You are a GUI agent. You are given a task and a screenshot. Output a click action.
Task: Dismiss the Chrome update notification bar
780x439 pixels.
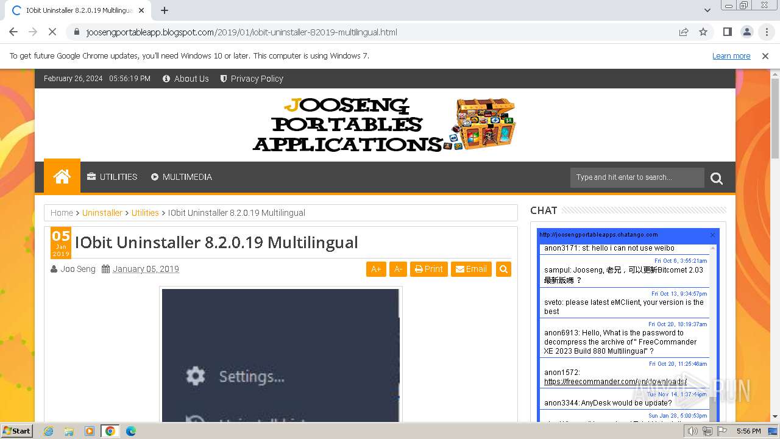click(765, 56)
